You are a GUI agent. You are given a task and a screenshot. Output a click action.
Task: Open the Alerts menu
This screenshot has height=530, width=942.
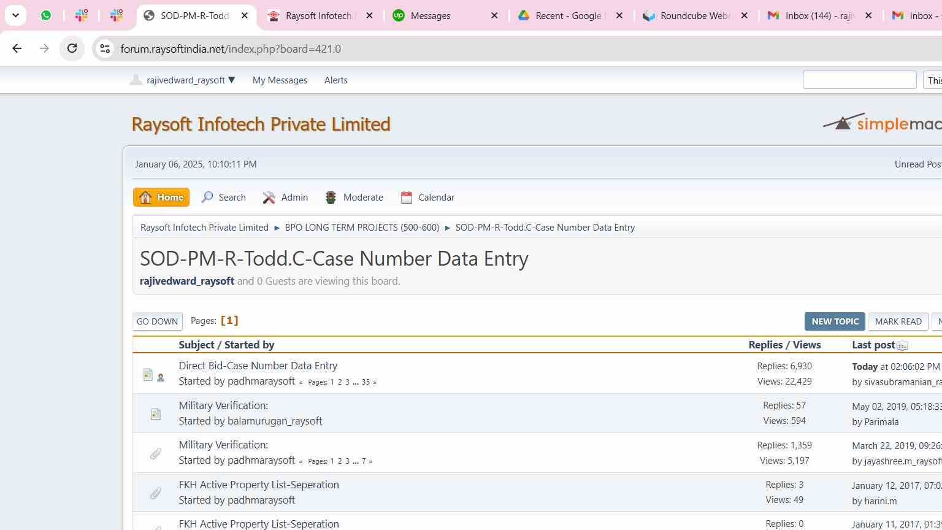tap(336, 80)
